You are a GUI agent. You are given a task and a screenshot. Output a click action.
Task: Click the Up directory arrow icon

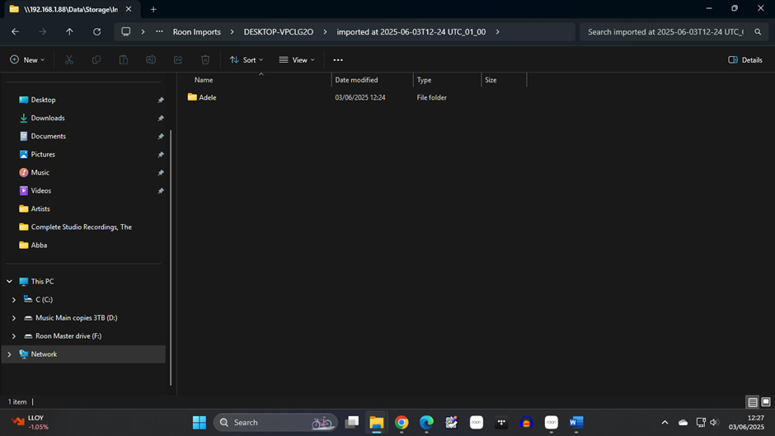point(69,31)
